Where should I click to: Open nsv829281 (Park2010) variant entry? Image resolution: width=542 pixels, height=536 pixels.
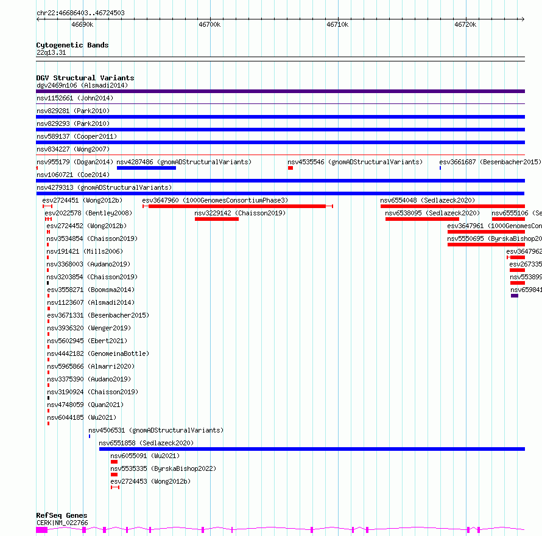(73, 111)
